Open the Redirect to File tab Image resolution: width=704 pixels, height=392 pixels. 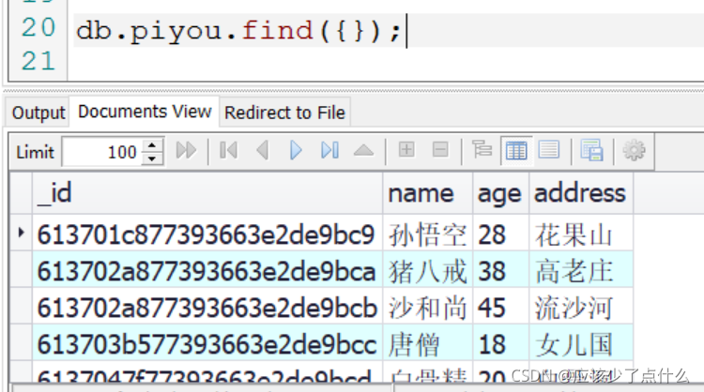point(284,113)
